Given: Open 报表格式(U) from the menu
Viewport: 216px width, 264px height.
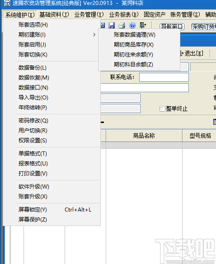Looking at the screenshot, I should point(52,164).
